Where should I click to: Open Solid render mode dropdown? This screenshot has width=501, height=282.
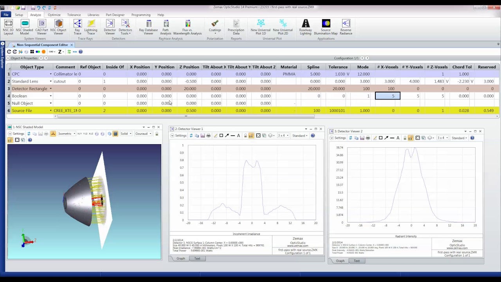click(x=125, y=134)
